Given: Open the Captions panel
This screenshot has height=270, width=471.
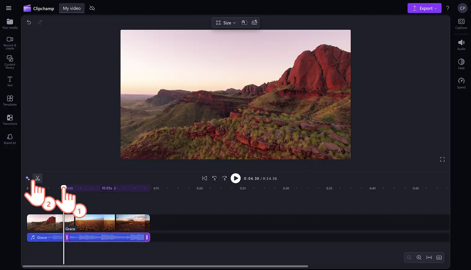Looking at the screenshot, I should point(461,24).
